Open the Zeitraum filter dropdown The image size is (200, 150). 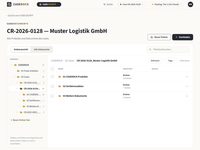pyautogui.click(x=156, y=61)
